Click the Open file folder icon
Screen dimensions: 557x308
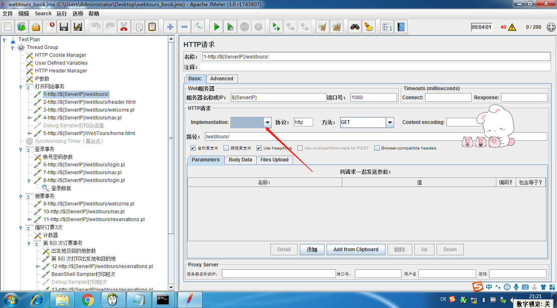tap(36, 27)
